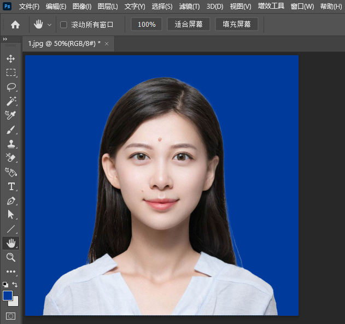The image size is (345, 324).
Task: Open the white background color picker
Action: 14,303
